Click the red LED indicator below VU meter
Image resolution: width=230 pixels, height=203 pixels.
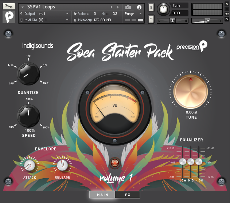[115, 162]
